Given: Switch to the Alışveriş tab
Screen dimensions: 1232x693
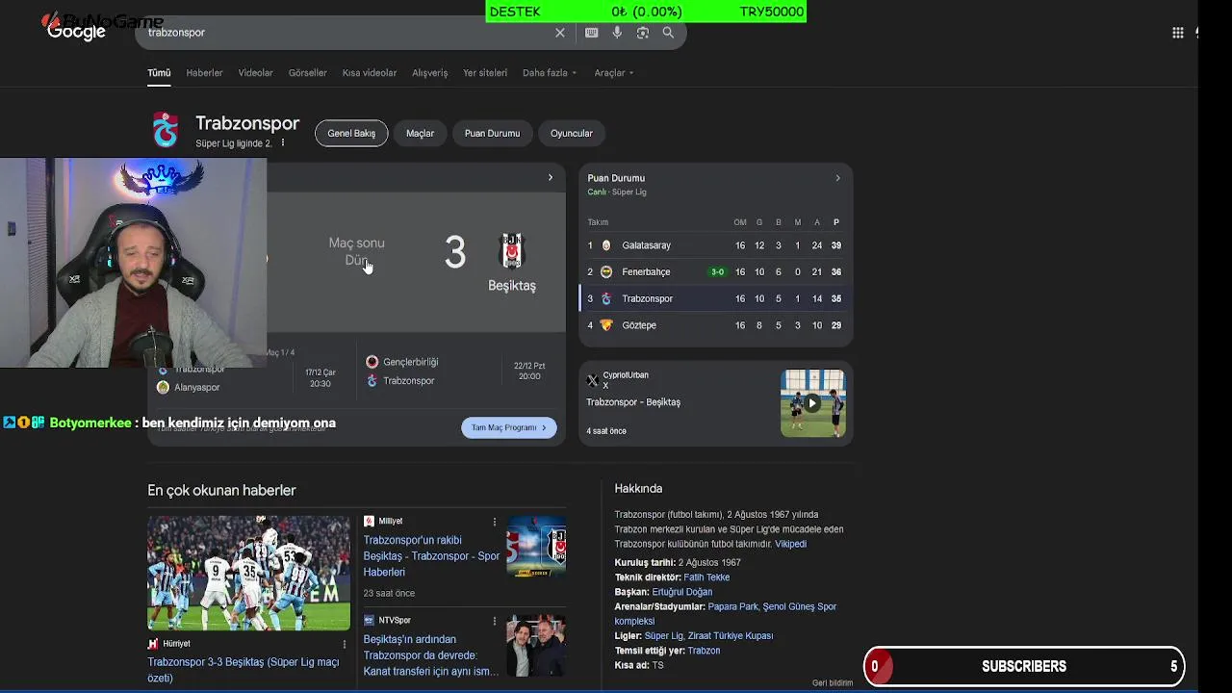Looking at the screenshot, I should pyautogui.click(x=430, y=73).
